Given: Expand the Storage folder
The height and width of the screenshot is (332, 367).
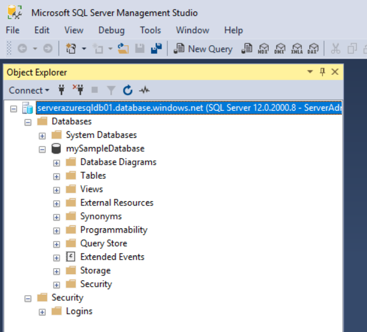Looking at the screenshot, I should (57, 271).
